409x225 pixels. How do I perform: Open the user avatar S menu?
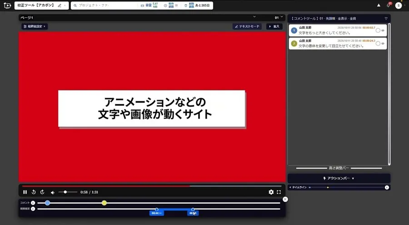(x=398, y=5)
